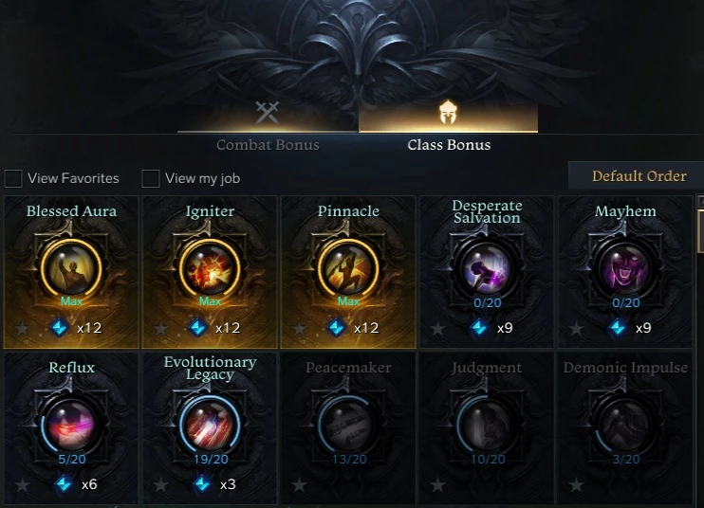The height and width of the screenshot is (508, 704).
Task: Pick the Judgment engraving icon
Action: (x=487, y=426)
